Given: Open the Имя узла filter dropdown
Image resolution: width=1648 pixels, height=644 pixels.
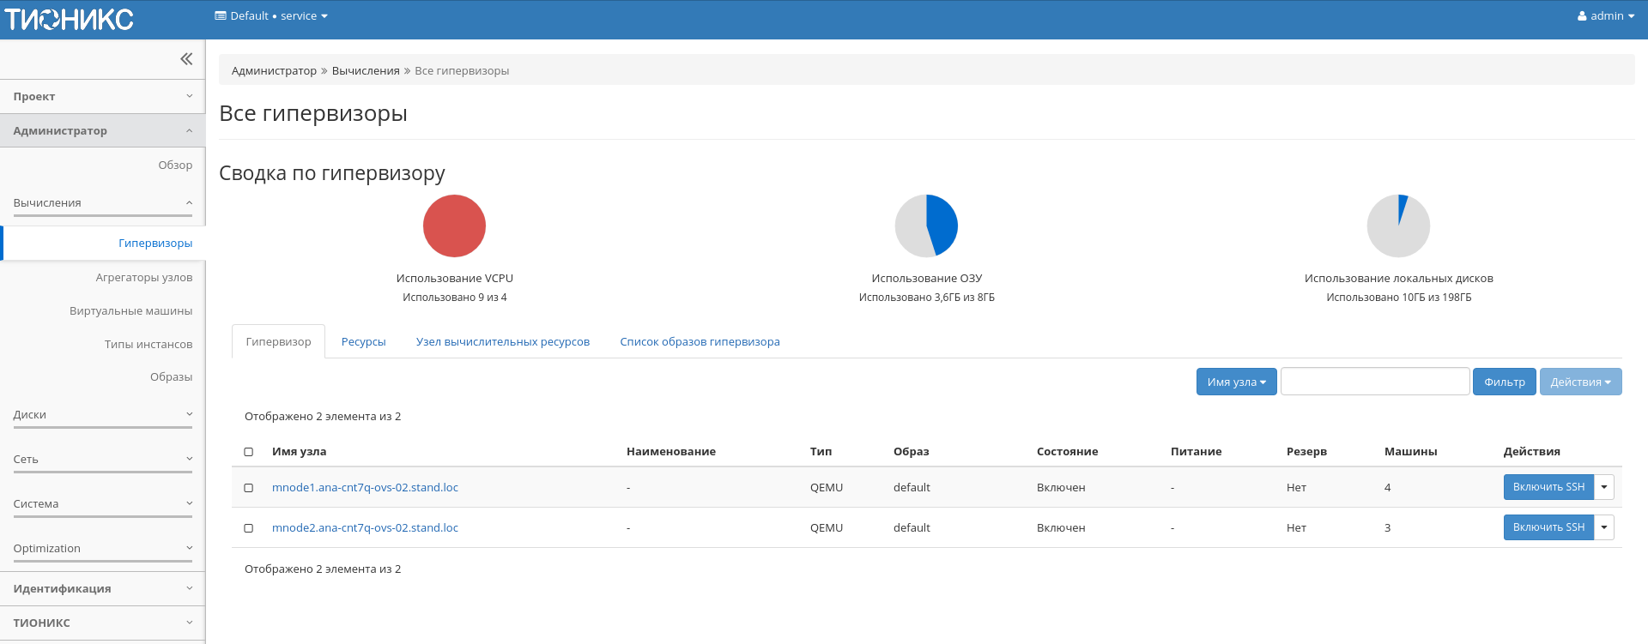Looking at the screenshot, I should click(1236, 382).
